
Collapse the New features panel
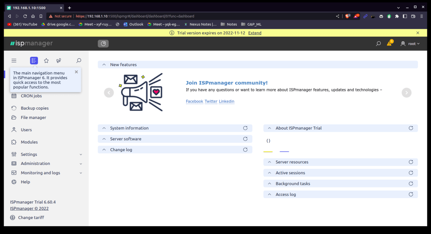click(104, 65)
